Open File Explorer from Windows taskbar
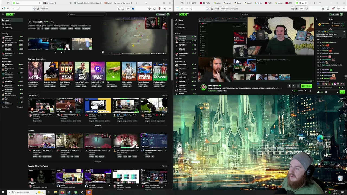The width and height of the screenshot is (347, 195). (x=55, y=192)
